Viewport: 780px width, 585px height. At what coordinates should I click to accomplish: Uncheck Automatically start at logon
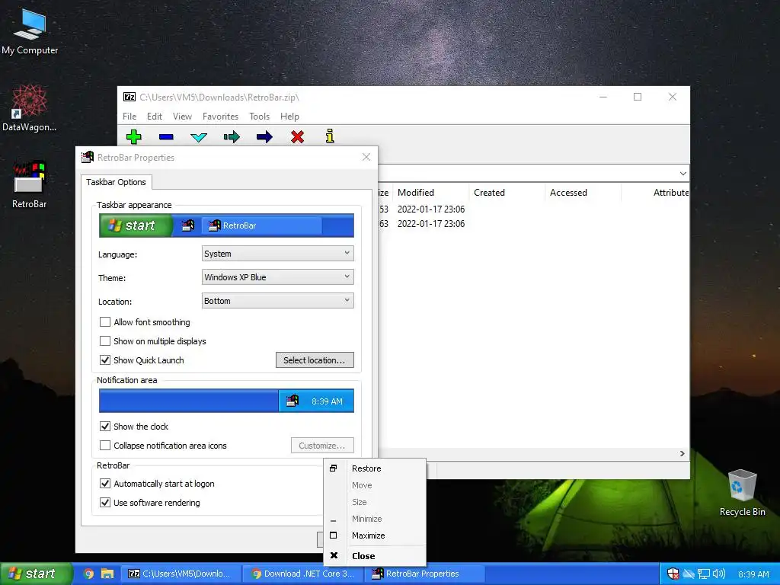pyautogui.click(x=105, y=484)
